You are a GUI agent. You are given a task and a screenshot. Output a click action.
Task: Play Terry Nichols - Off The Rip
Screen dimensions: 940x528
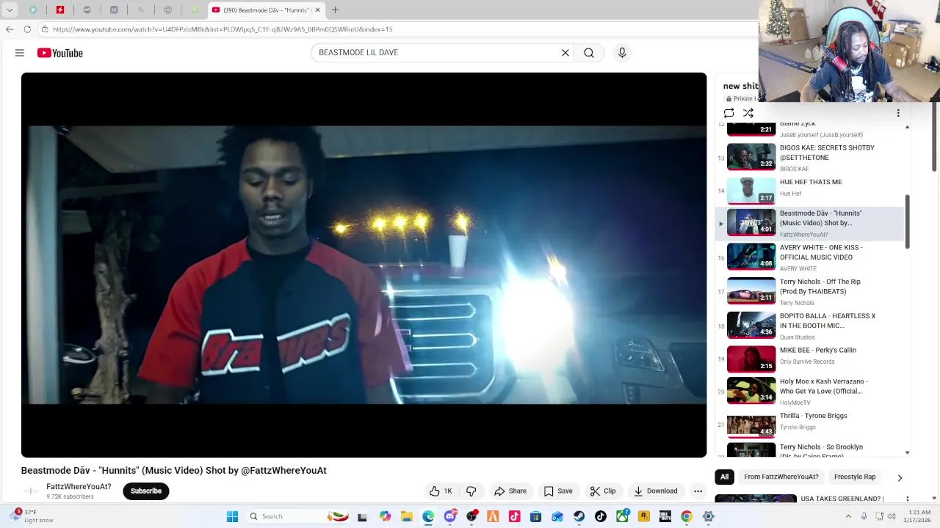point(809,292)
